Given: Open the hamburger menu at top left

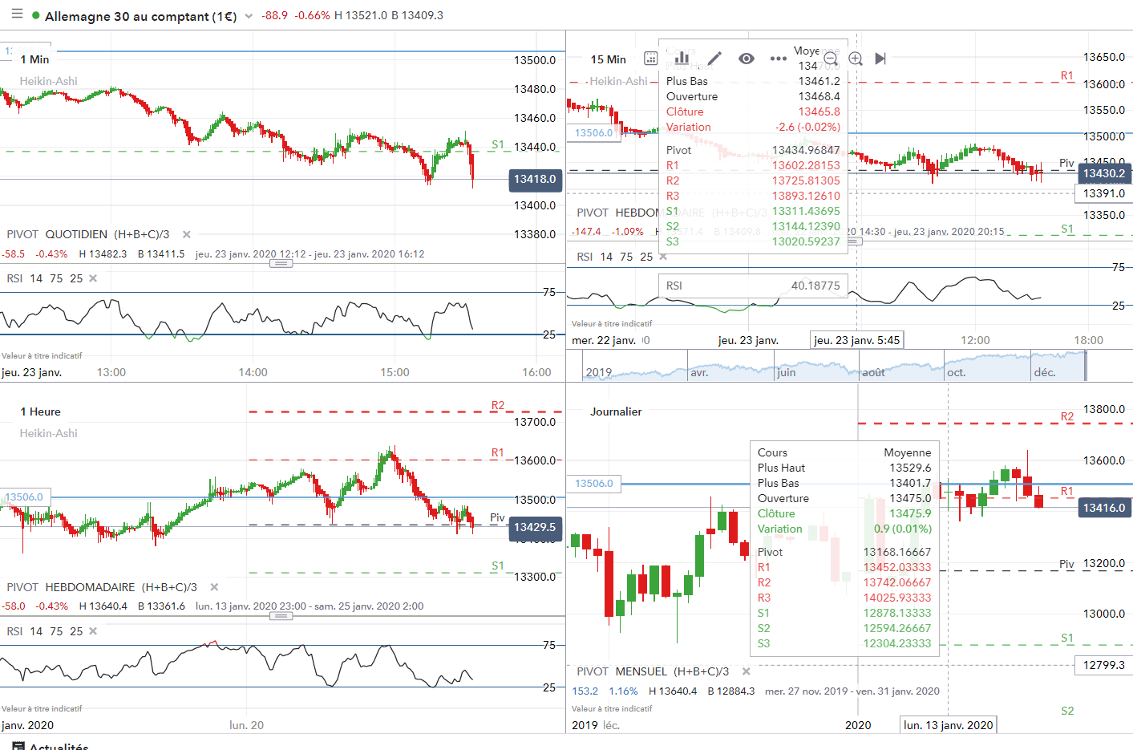Looking at the screenshot, I should click(17, 15).
